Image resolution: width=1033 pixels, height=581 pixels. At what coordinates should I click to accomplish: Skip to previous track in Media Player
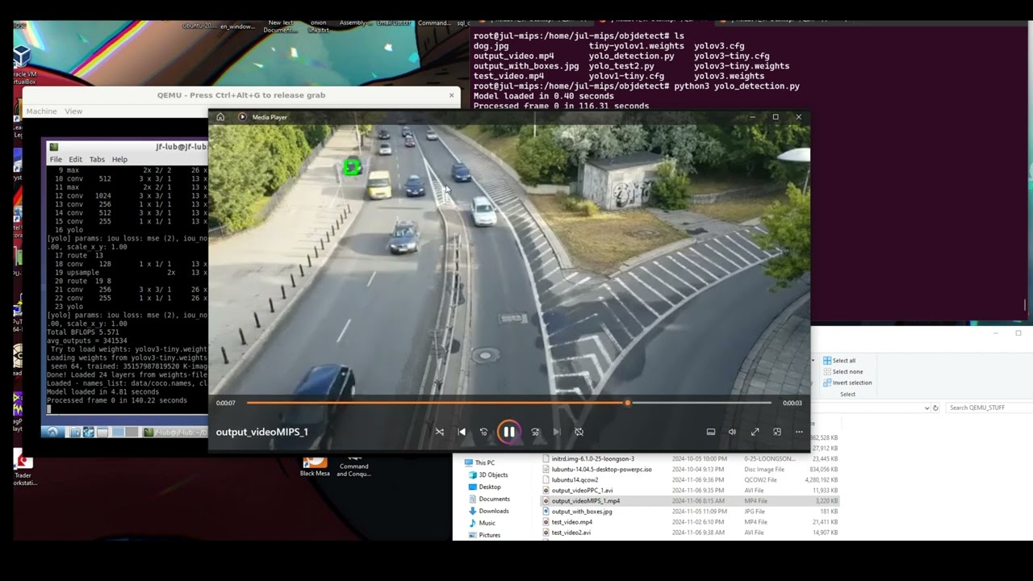tap(462, 432)
